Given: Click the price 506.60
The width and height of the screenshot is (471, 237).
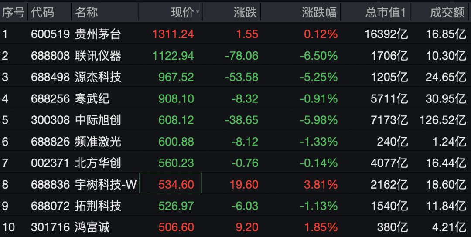Looking at the screenshot, I should pyautogui.click(x=176, y=227).
